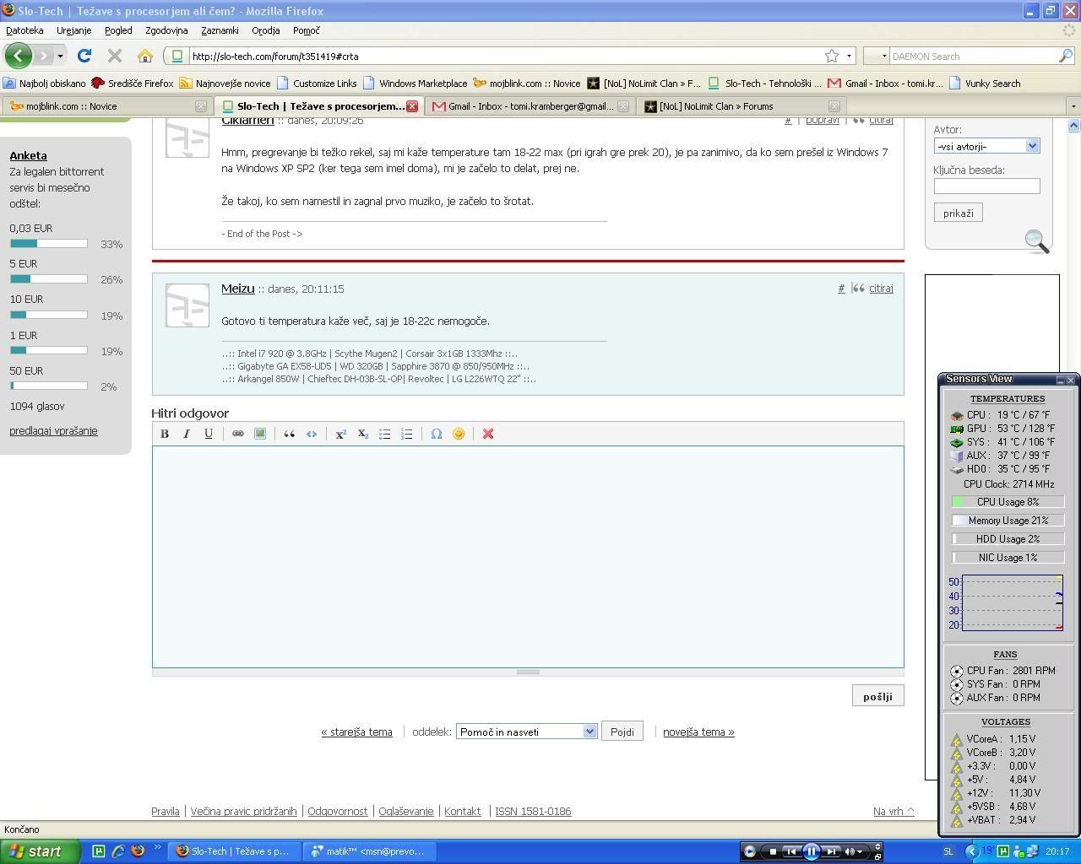The image size is (1081, 864).
Task: Click the 0,03 EUR poll result bar
Action: pyautogui.click(x=49, y=244)
